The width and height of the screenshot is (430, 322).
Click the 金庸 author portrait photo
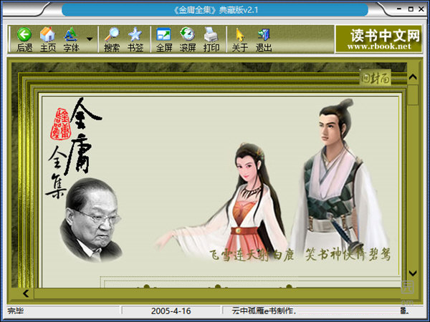click(90, 220)
